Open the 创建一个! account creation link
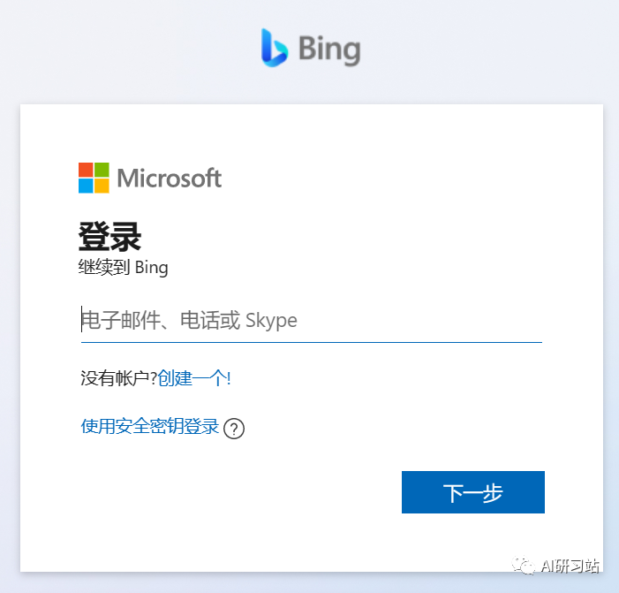The image size is (619, 593). click(194, 378)
